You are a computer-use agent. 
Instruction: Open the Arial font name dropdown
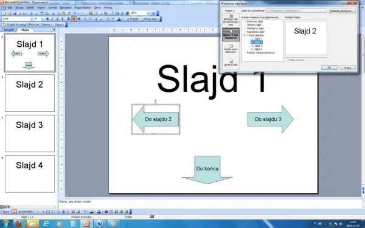coord(32,19)
